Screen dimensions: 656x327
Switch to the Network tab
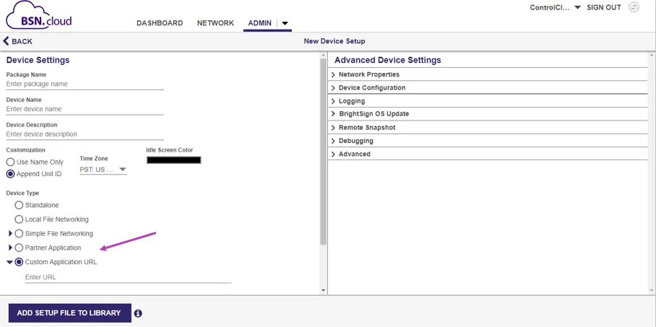[x=215, y=23]
